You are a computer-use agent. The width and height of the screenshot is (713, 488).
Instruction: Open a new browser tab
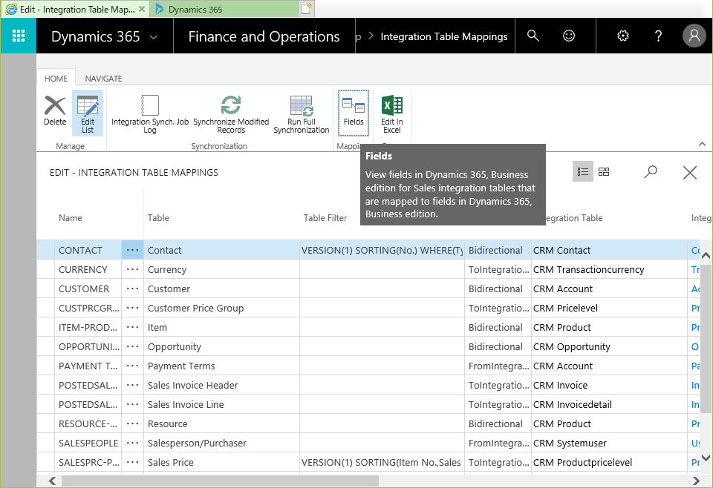(307, 9)
